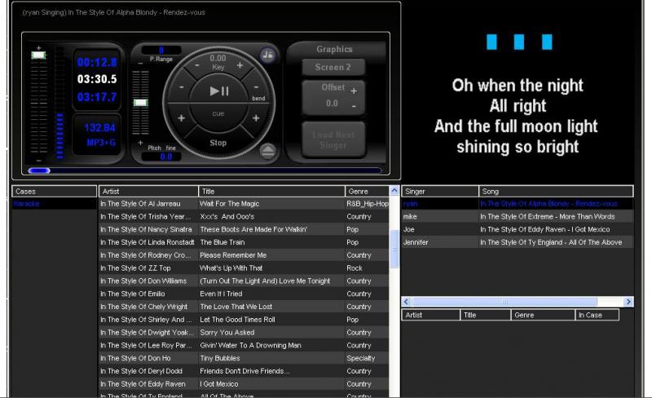Click the Load Next Singer button
The image size is (652, 398).
click(333, 140)
